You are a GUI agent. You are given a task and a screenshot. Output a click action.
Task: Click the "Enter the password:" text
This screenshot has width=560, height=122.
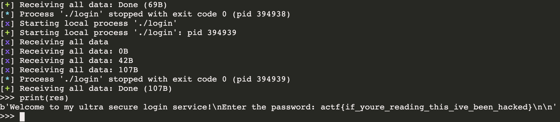pyautogui.click(x=266, y=107)
